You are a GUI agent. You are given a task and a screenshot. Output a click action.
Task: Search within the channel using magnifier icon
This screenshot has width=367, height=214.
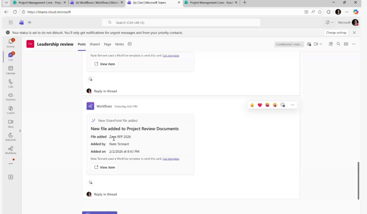338,44
